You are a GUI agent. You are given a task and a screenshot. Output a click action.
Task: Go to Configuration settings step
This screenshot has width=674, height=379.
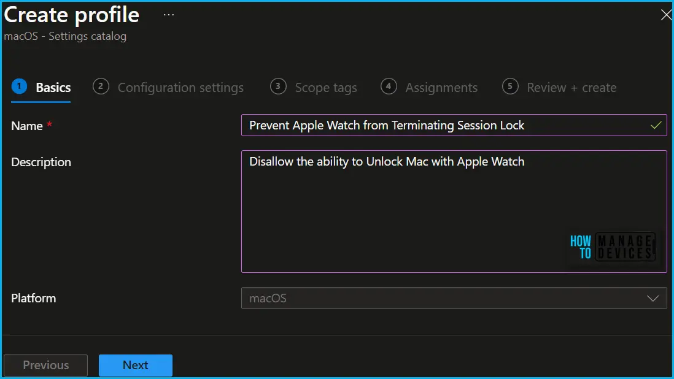point(168,87)
